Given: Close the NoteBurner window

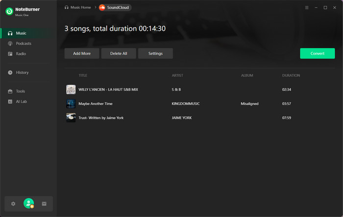Looking at the screenshot, I should (335, 7).
